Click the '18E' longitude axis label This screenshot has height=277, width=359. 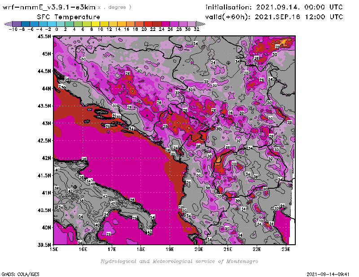pos(141,249)
